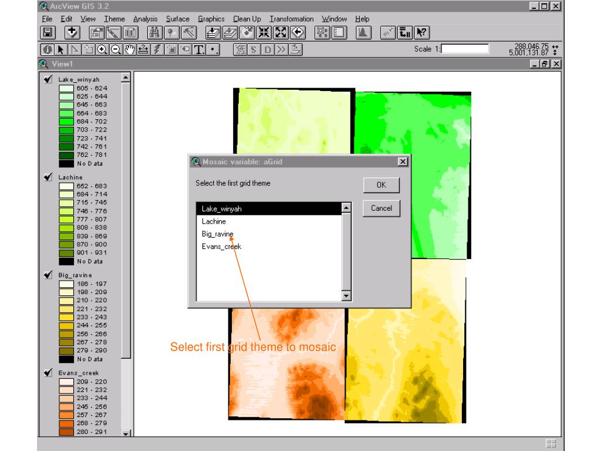Open the Window menu

point(334,19)
